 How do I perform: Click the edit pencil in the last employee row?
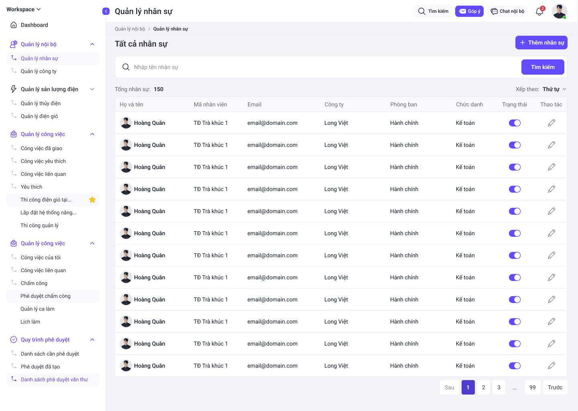[x=552, y=366]
